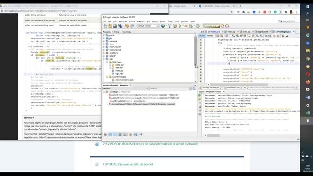Viewport: 313px width, 176px height.
Task: Toggle Fully Qualified Names navigator filter
Action: [x=131, y=135]
